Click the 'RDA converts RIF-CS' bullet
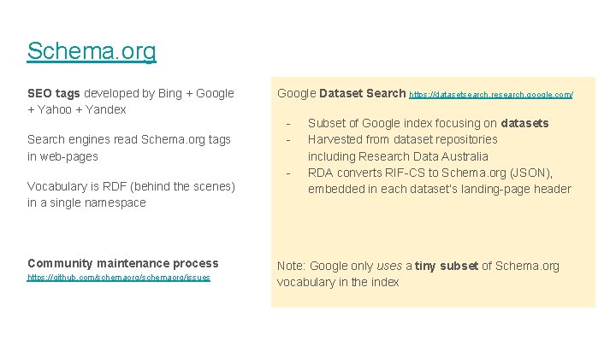 (x=436, y=173)
